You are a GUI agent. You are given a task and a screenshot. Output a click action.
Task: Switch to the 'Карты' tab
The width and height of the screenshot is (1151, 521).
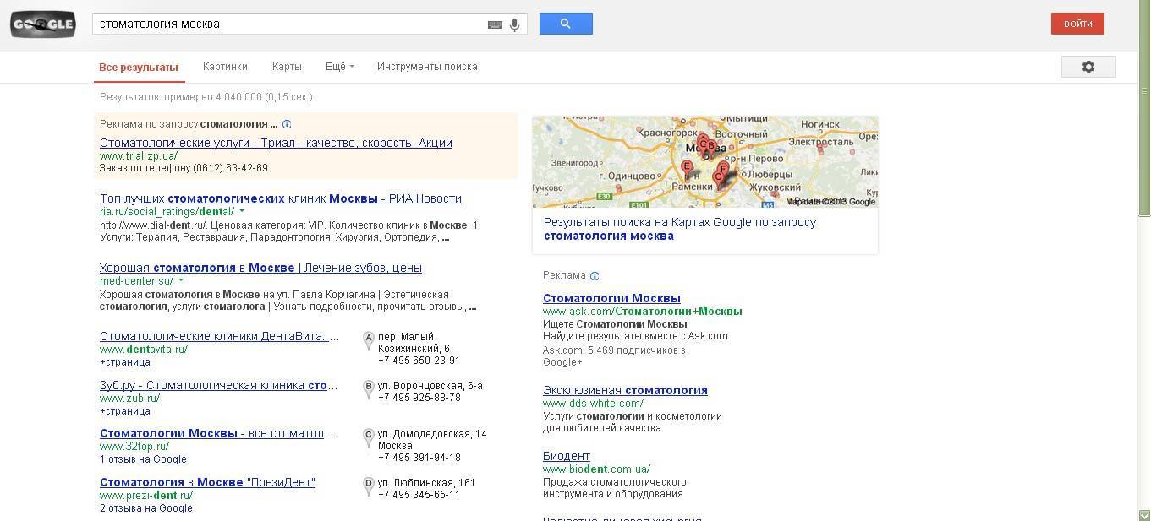[287, 67]
